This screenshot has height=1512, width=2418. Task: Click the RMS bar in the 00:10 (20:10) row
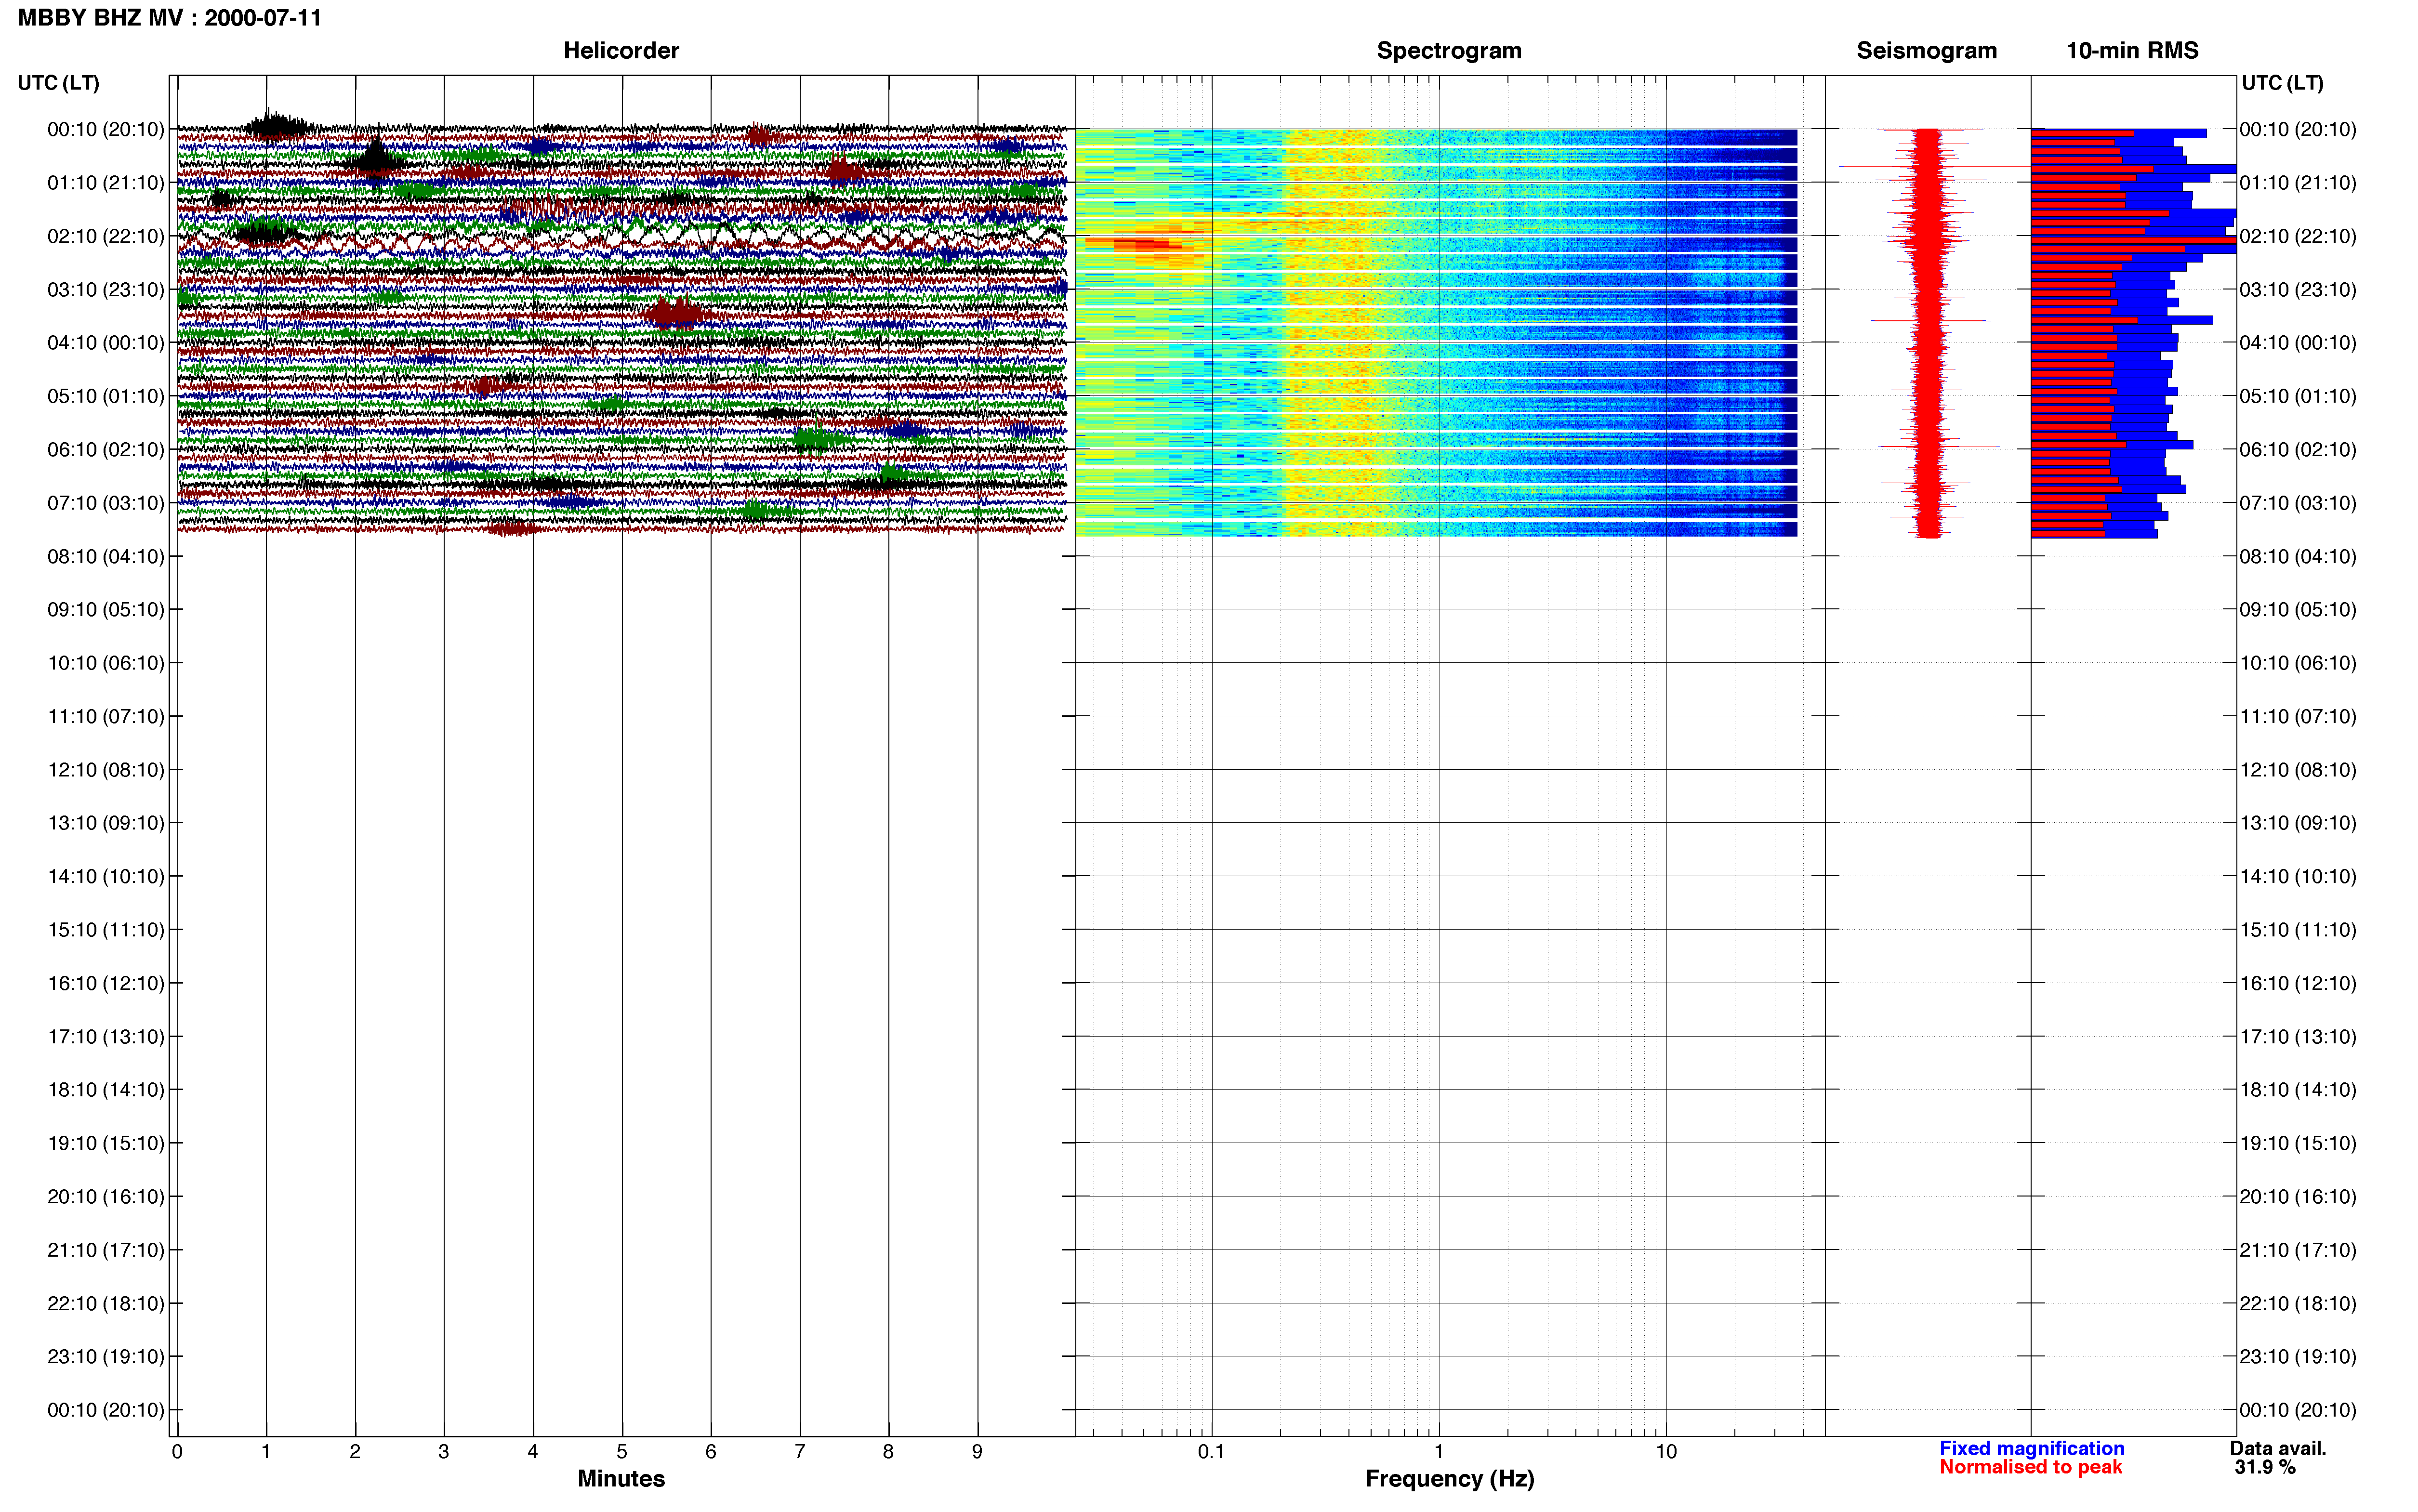coord(2118,133)
